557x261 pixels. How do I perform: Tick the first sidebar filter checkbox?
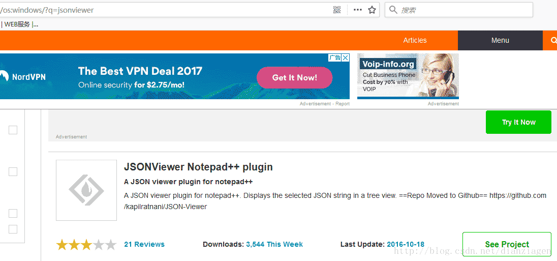click(13, 130)
